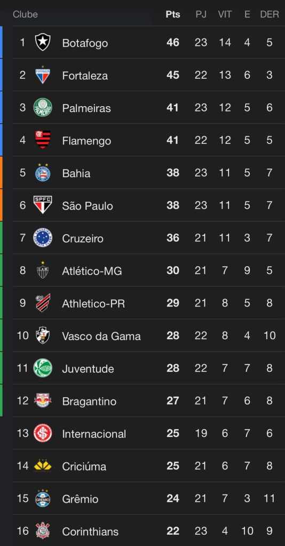Select the São Paulo SPFC crest

pyautogui.click(x=43, y=205)
